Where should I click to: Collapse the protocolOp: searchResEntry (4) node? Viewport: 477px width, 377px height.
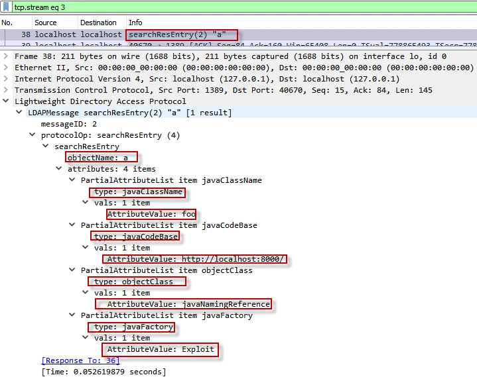click(33, 136)
